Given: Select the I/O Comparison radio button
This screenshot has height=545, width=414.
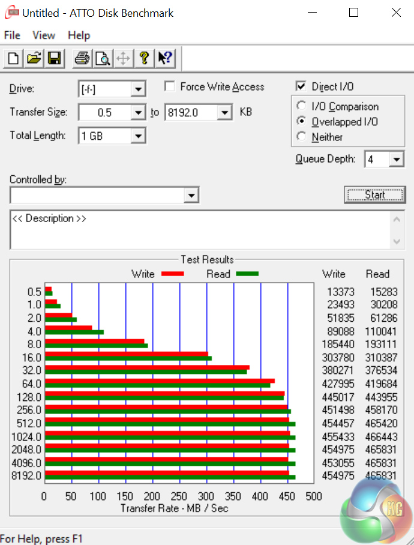Looking at the screenshot, I should pos(301,106).
